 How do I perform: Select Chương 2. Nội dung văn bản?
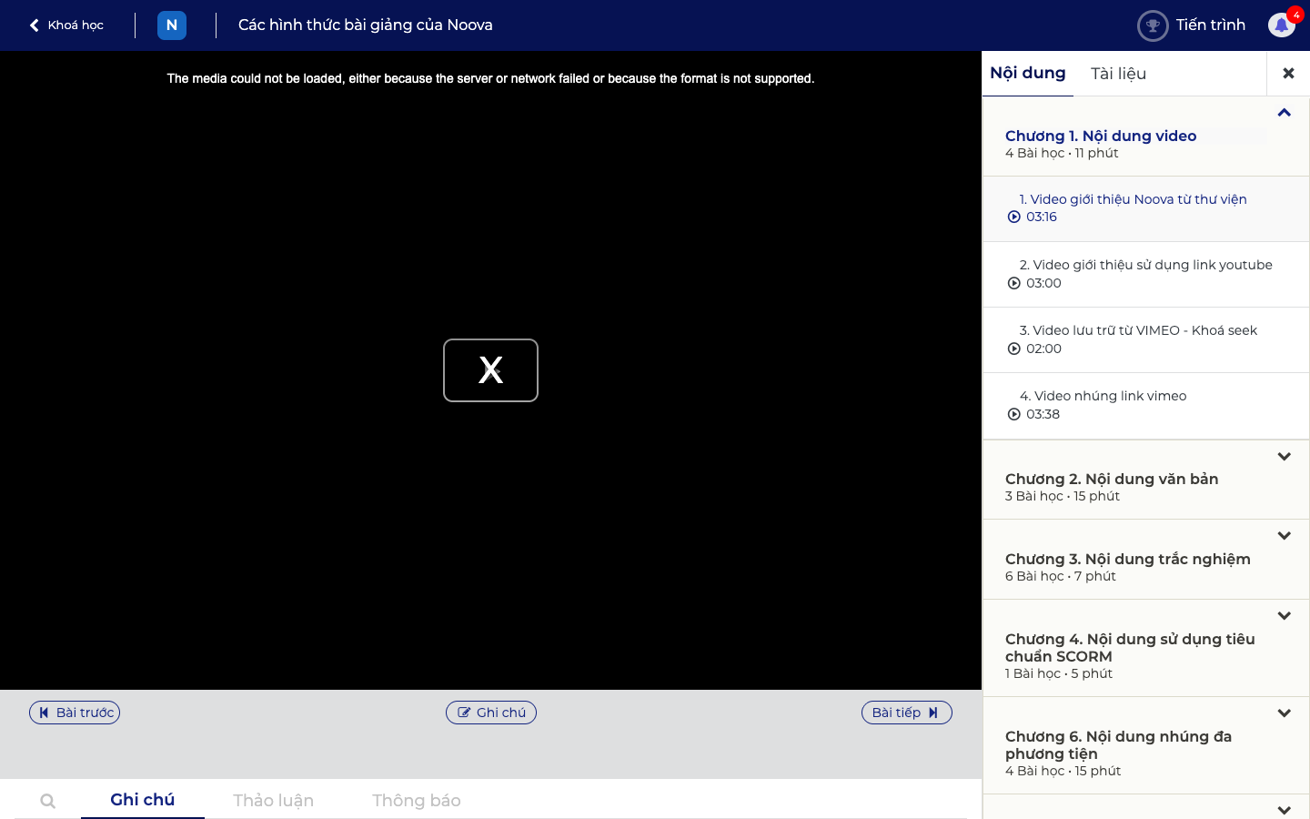click(x=1112, y=479)
